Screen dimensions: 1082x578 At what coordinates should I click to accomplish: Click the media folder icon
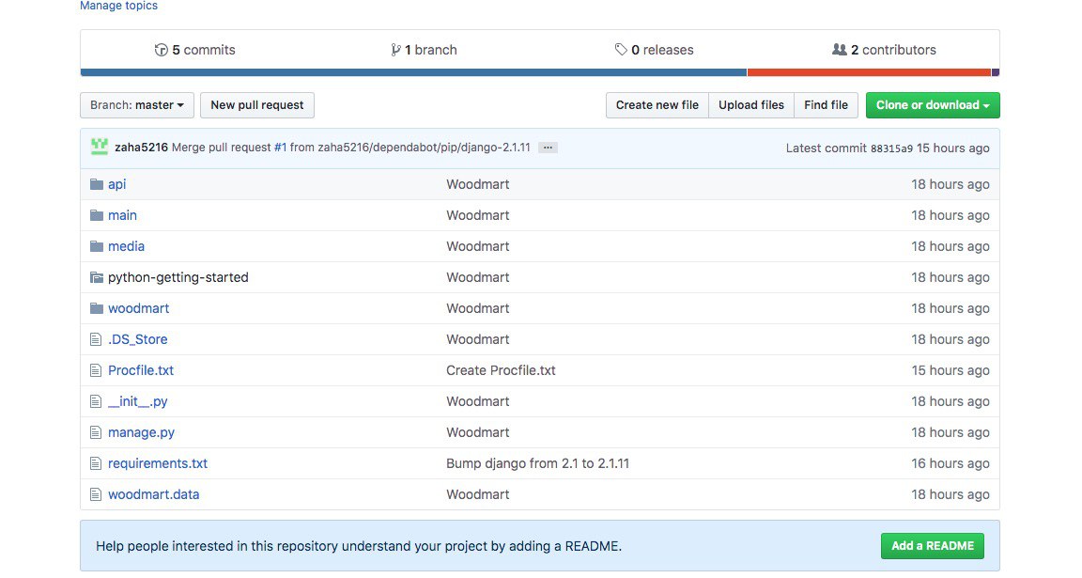coord(97,246)
